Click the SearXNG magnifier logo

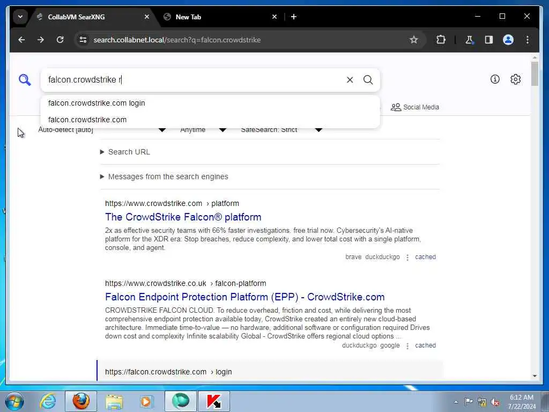25,80
